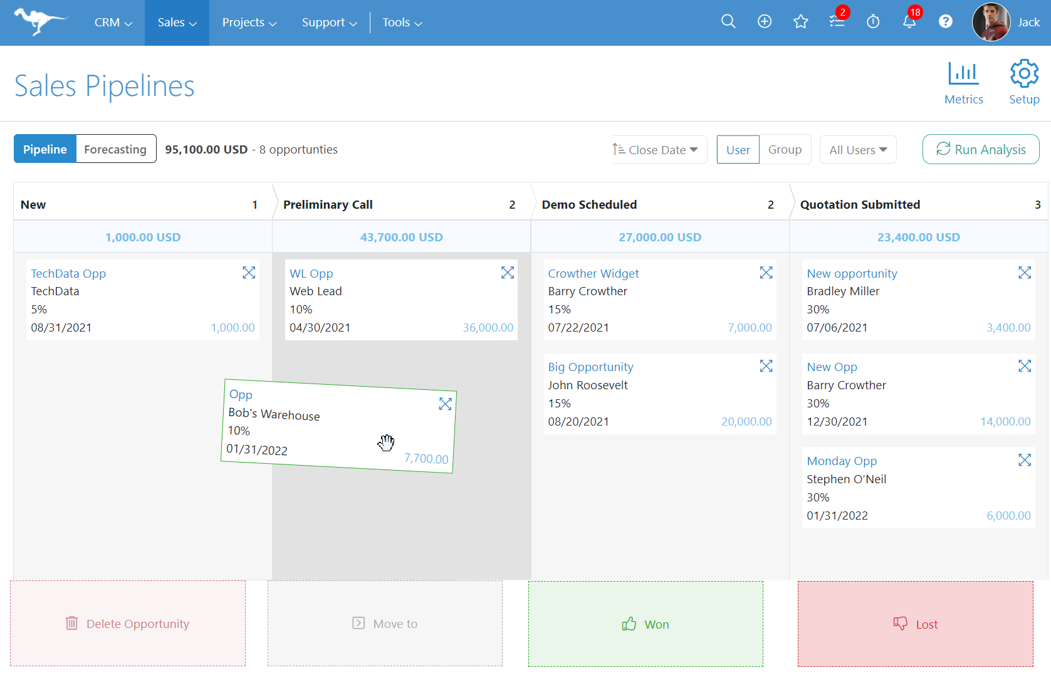This screenshot has width=1051, height=675.
Task: Open the time tracking stopwatch icon
Action: [873, 21]
